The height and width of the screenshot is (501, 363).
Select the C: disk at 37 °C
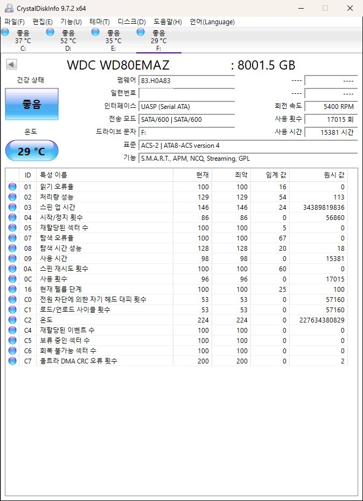[x=23, y=40]
